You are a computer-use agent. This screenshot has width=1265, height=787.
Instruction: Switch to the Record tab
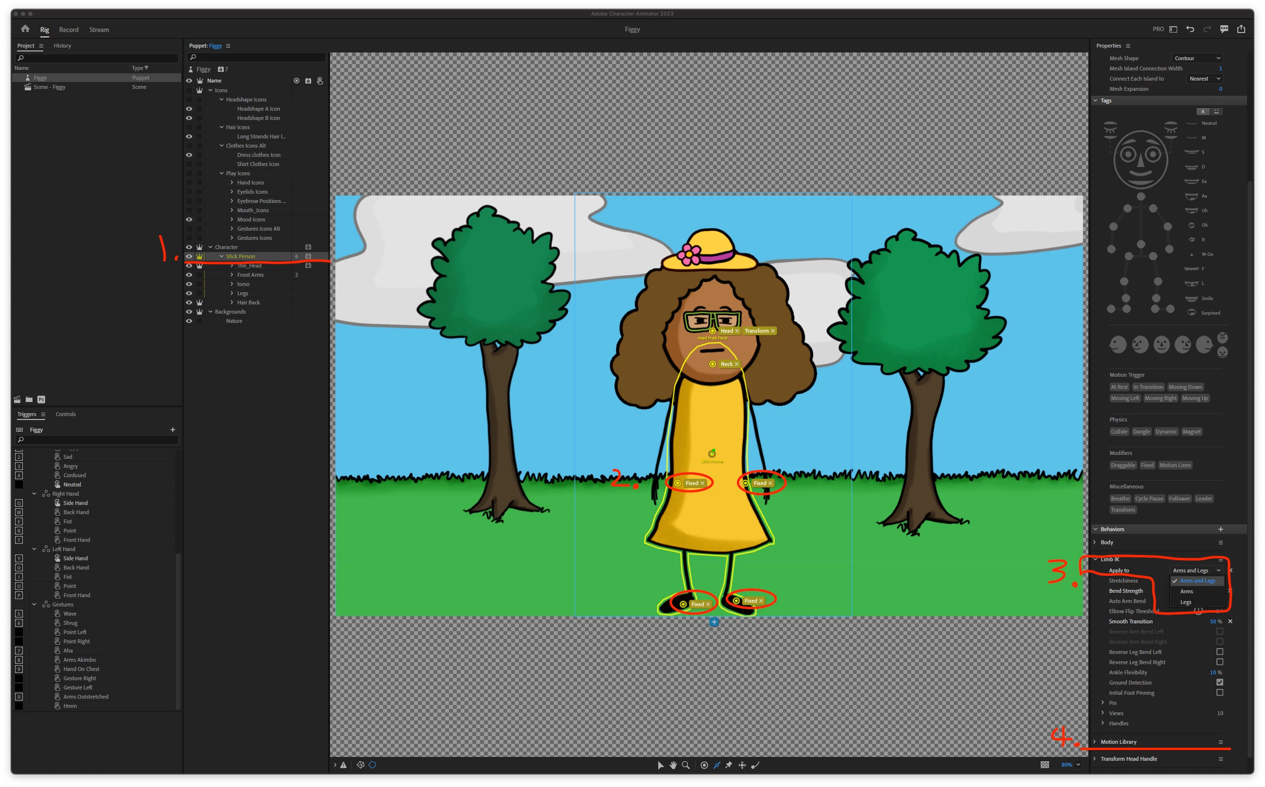(x=69, y=30)
